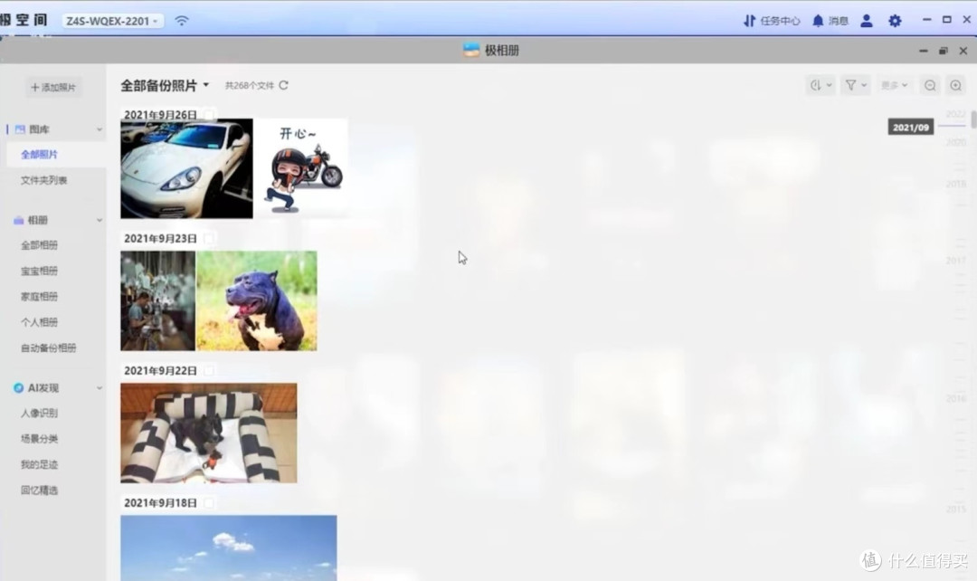977x581 pixels.
Task: Tick the 2021年9月23日 group checkbox
Action: (209, 238)
